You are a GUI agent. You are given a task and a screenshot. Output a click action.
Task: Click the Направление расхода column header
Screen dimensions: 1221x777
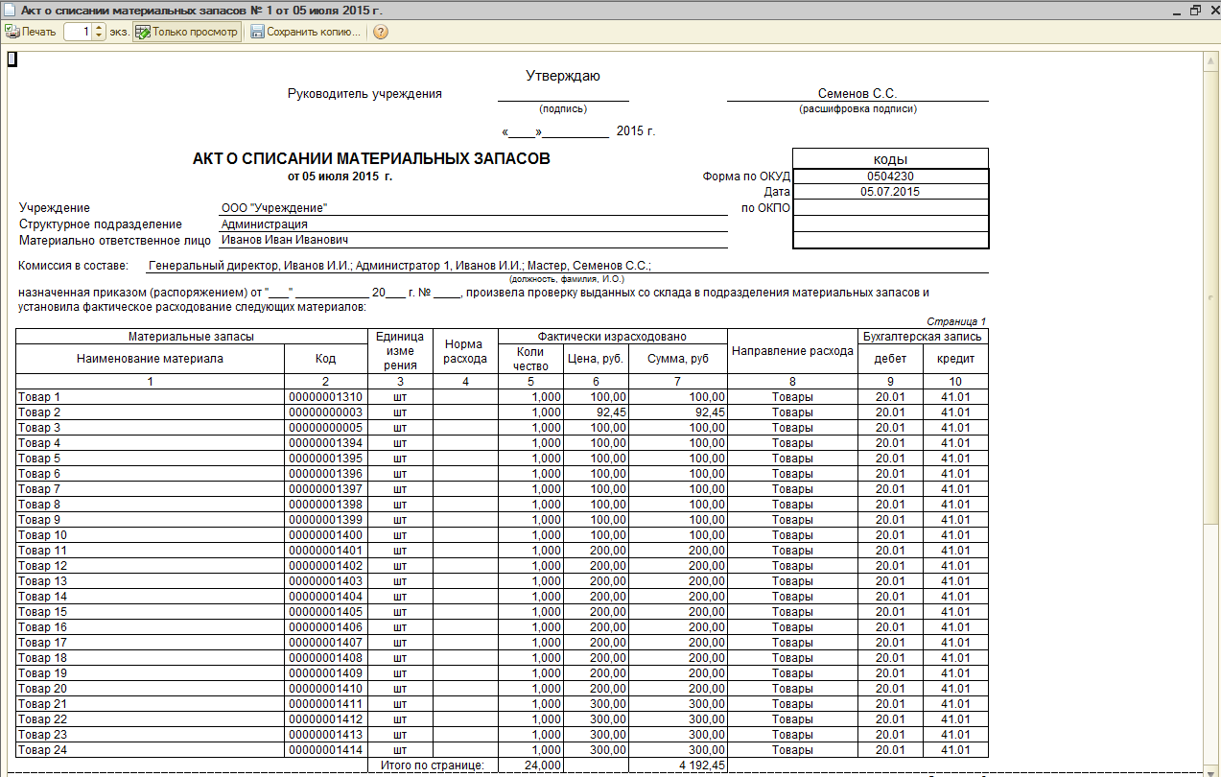coord(792,351)
